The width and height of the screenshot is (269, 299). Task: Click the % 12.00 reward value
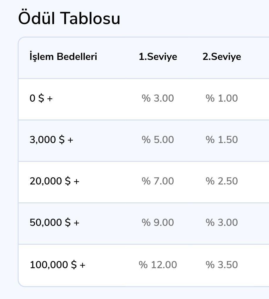[158, 265]
